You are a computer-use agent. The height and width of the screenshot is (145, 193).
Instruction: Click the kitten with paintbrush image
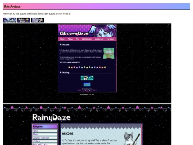[x=132, y=138]
